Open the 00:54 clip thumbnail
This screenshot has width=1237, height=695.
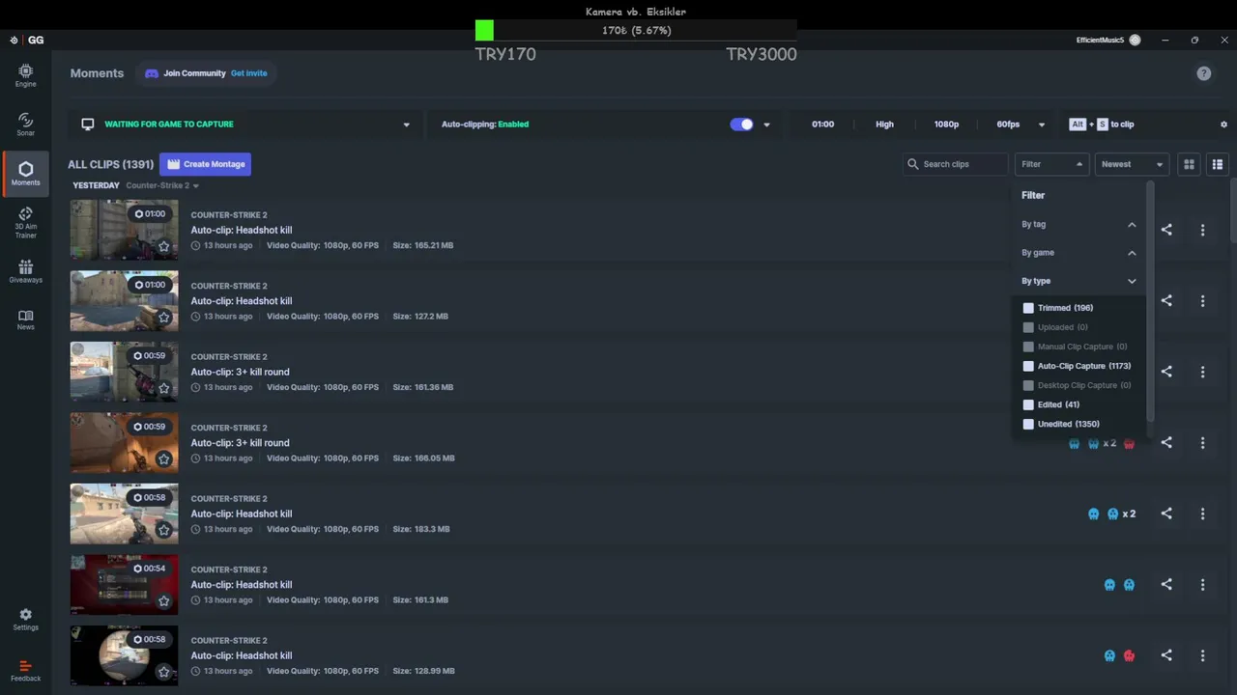coord(124,584)
